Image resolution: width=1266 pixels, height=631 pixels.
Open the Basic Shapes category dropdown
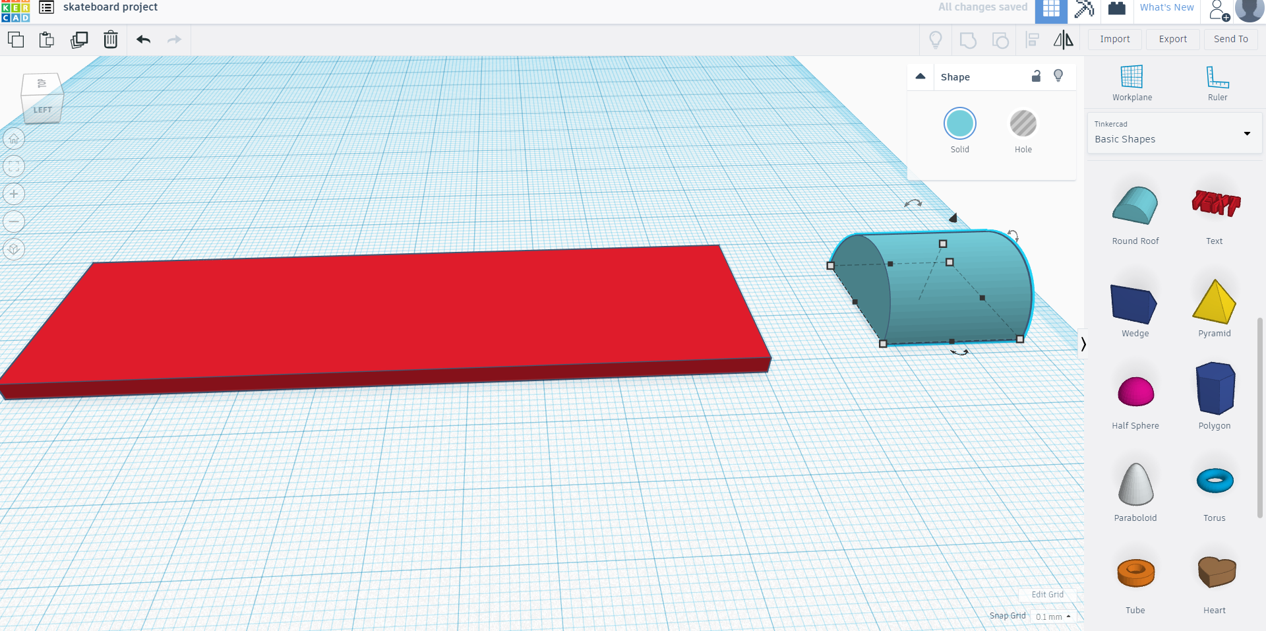coord(1175,133)
